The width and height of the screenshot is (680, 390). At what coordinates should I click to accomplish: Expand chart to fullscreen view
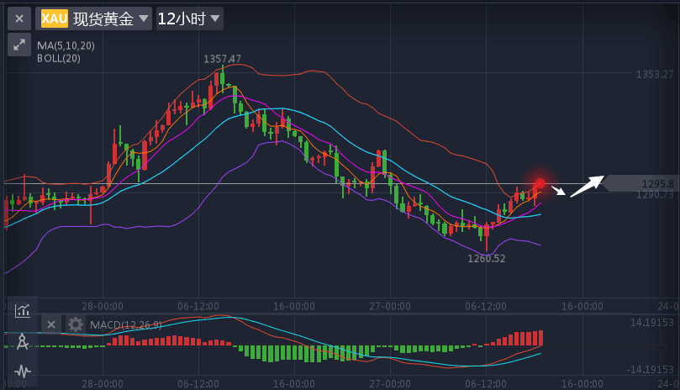[x=18, y=45]
